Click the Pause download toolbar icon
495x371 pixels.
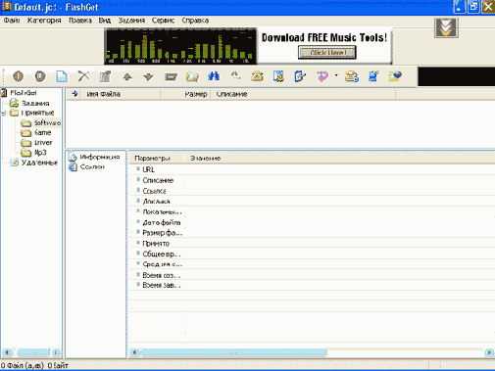(x=40, y=76)
